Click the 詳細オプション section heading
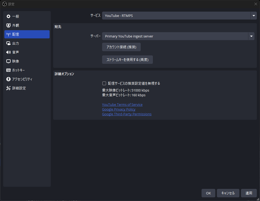The height and width of the screenshot is (201, 260). [x=64, y=74]
